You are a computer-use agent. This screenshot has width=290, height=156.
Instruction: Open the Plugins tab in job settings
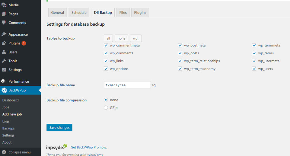(140, 12)
